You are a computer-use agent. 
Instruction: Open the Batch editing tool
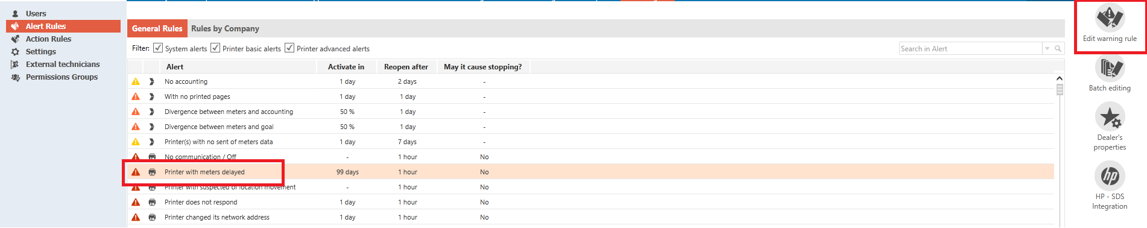(x=1110, y=74)
